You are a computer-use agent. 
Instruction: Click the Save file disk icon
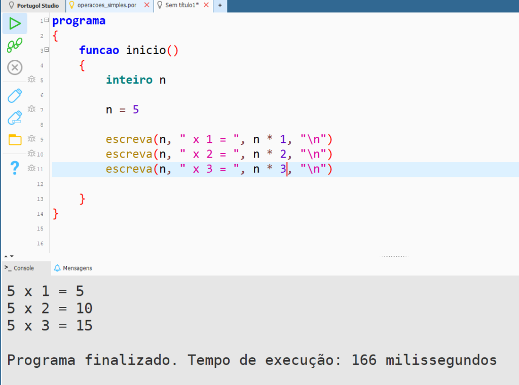(15, 95)
